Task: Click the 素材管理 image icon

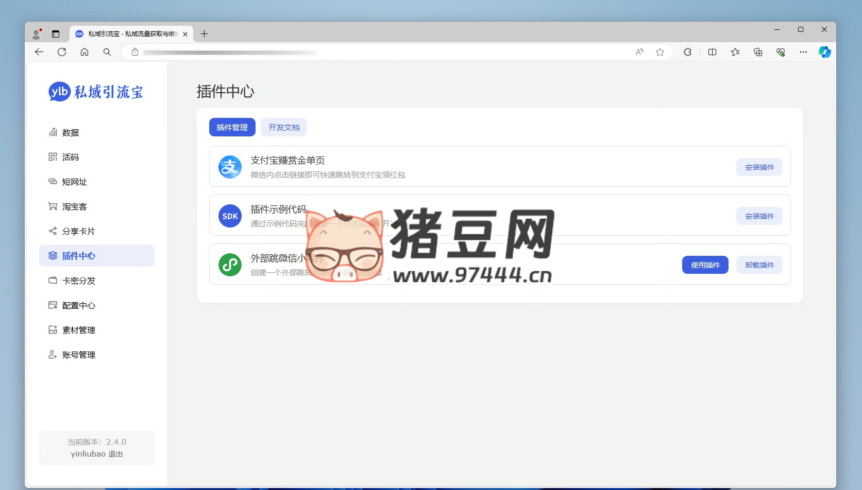Action: (x=53, y=330)
